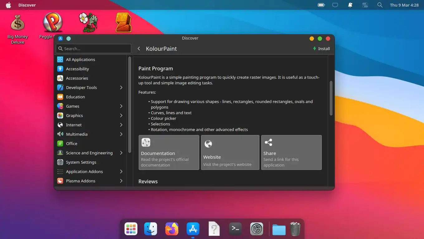Open the Discover menu in menu bar

27,5
